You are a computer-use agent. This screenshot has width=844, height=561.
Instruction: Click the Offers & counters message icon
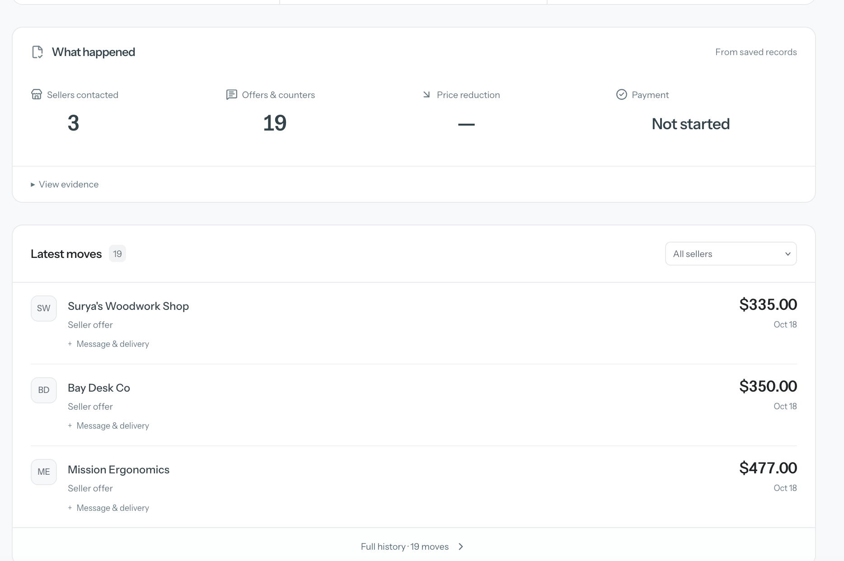[x=231, y=94]
